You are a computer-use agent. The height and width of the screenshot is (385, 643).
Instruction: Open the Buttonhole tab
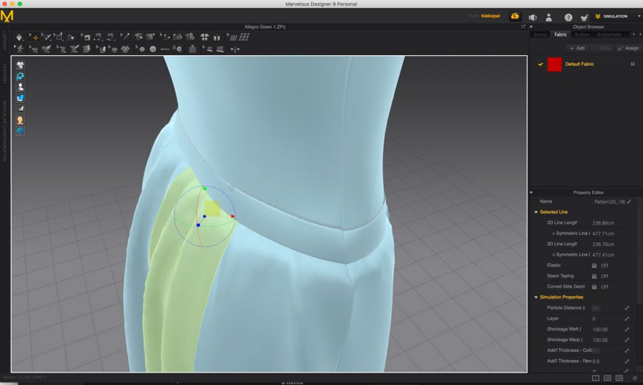pyautogui.click(x=609, y=35)
